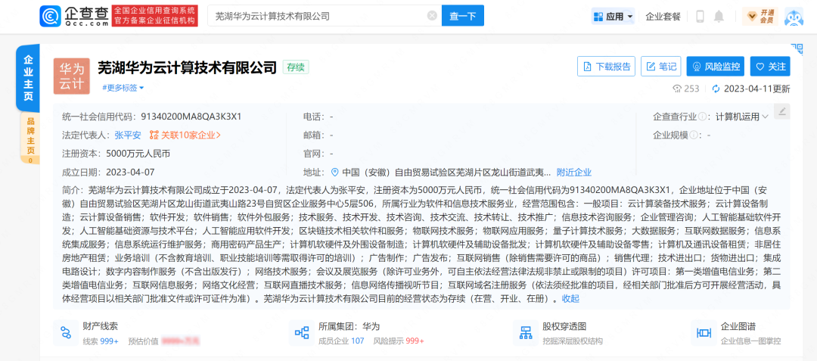Expand the #更多标签 dropdown

(x=123, y=88)
